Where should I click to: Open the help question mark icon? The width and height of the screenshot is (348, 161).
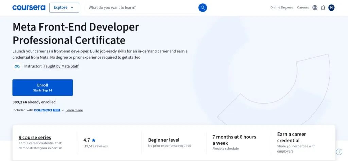coord(339,152)
